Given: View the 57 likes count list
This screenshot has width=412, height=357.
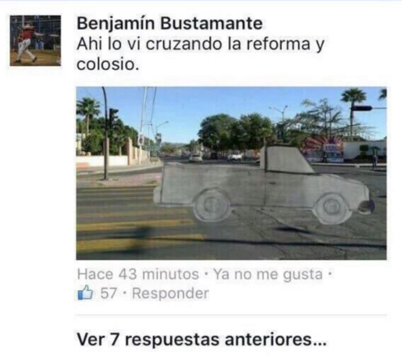Looking at the screenshot, I should (109, 293).
